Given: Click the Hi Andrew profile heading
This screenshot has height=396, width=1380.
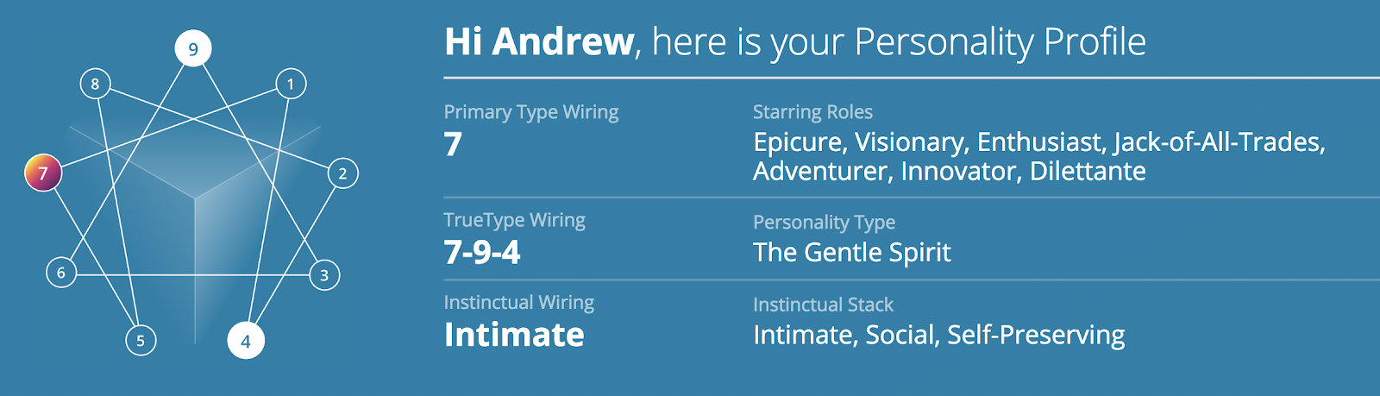Looking at the screenshot, I should [795, 41].
